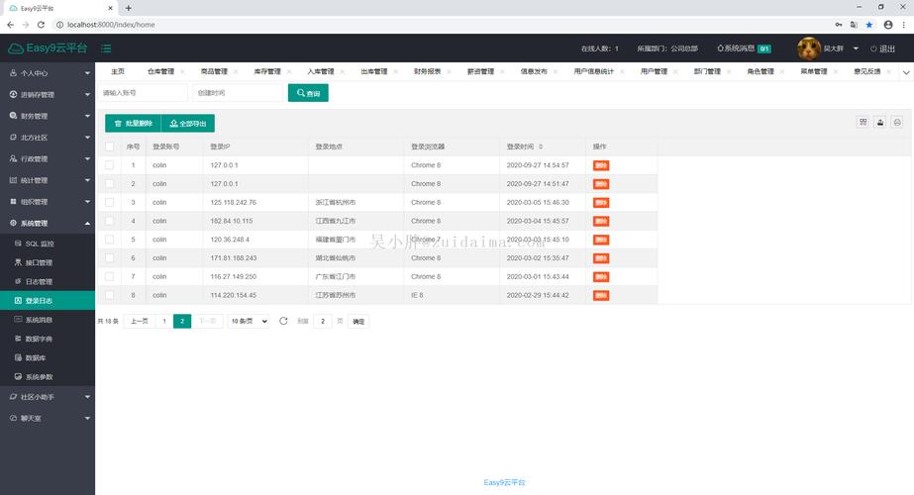914x495 pixels.
Task: Expand the 财务管理 sidebar menu
Action: (48, 116)
